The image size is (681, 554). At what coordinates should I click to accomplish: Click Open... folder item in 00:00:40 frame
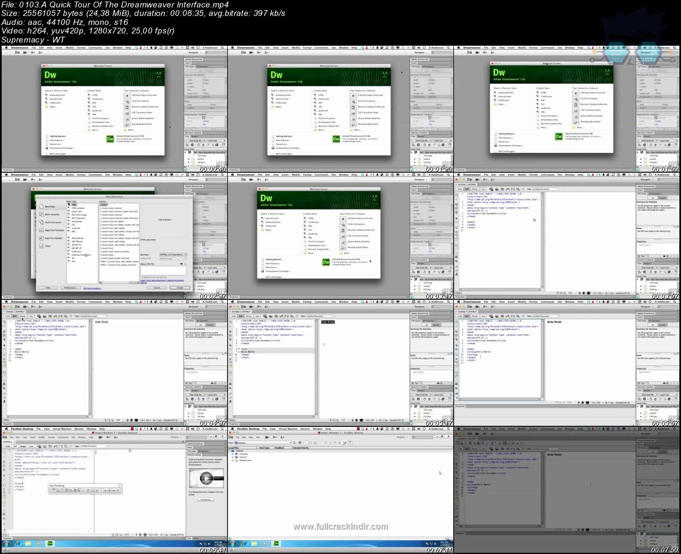pyautogui.click(x=51, y=107)
